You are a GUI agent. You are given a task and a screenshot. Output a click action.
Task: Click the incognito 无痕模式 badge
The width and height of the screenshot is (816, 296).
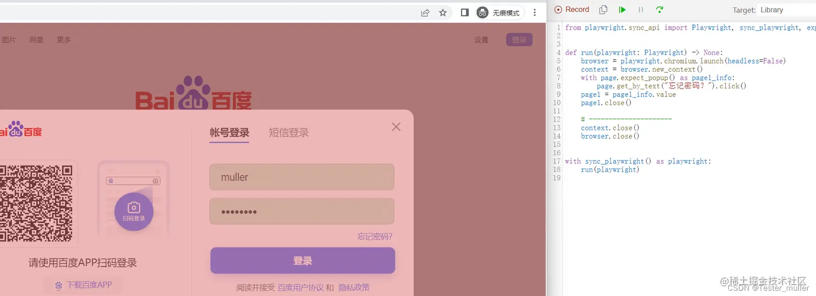tap(500, 12)
